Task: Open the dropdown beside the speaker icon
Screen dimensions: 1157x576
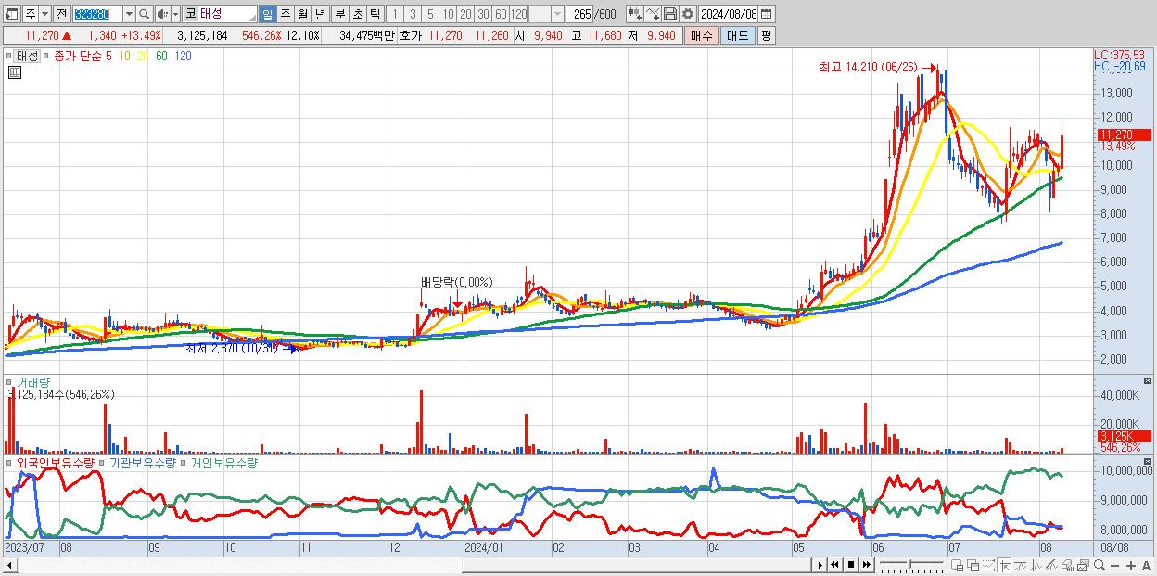Action: coord(175,14)
